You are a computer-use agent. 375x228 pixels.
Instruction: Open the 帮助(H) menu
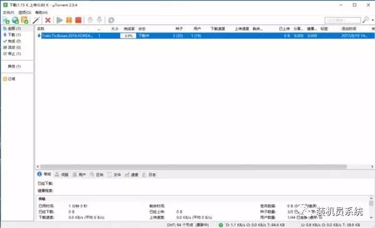41,12
